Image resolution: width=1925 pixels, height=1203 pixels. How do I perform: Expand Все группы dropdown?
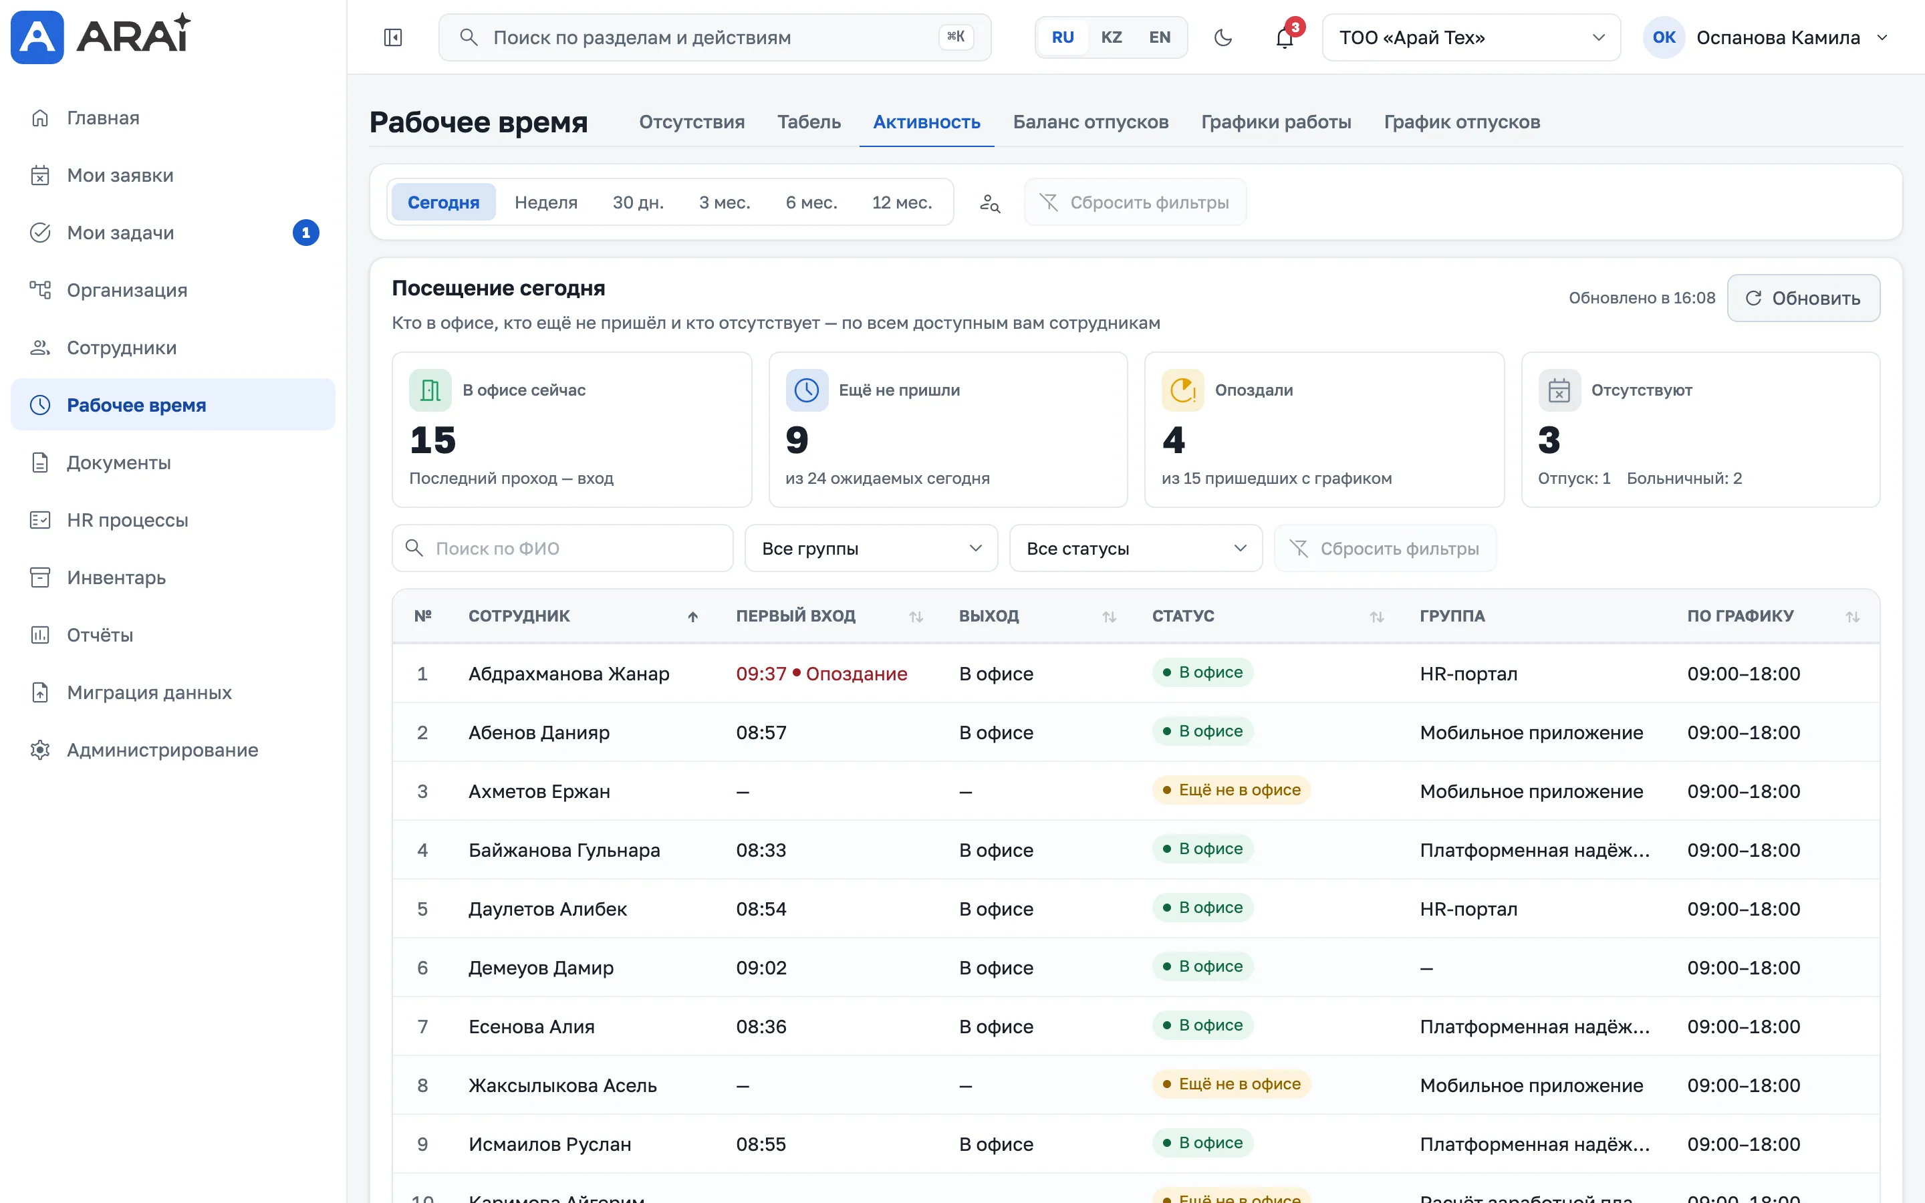(871, 548)
